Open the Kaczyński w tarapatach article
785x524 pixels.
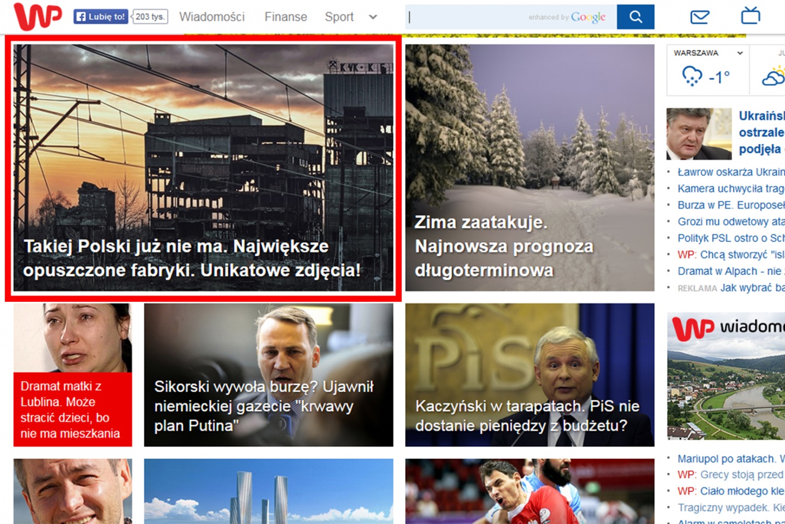(x=530, y=375)
